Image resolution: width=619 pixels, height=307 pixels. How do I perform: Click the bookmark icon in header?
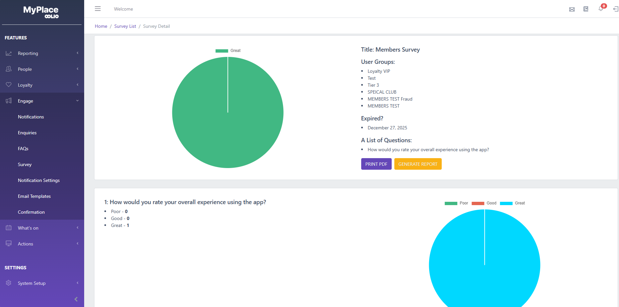click(x=586, y=9)
